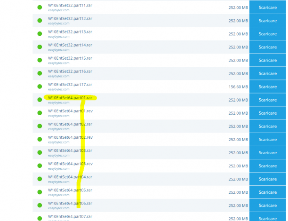Viewport: 288px width, 221px height.
Task: Click 252.00 MB size of W10EntSet32.part11.rar
Action: (238, 8)
